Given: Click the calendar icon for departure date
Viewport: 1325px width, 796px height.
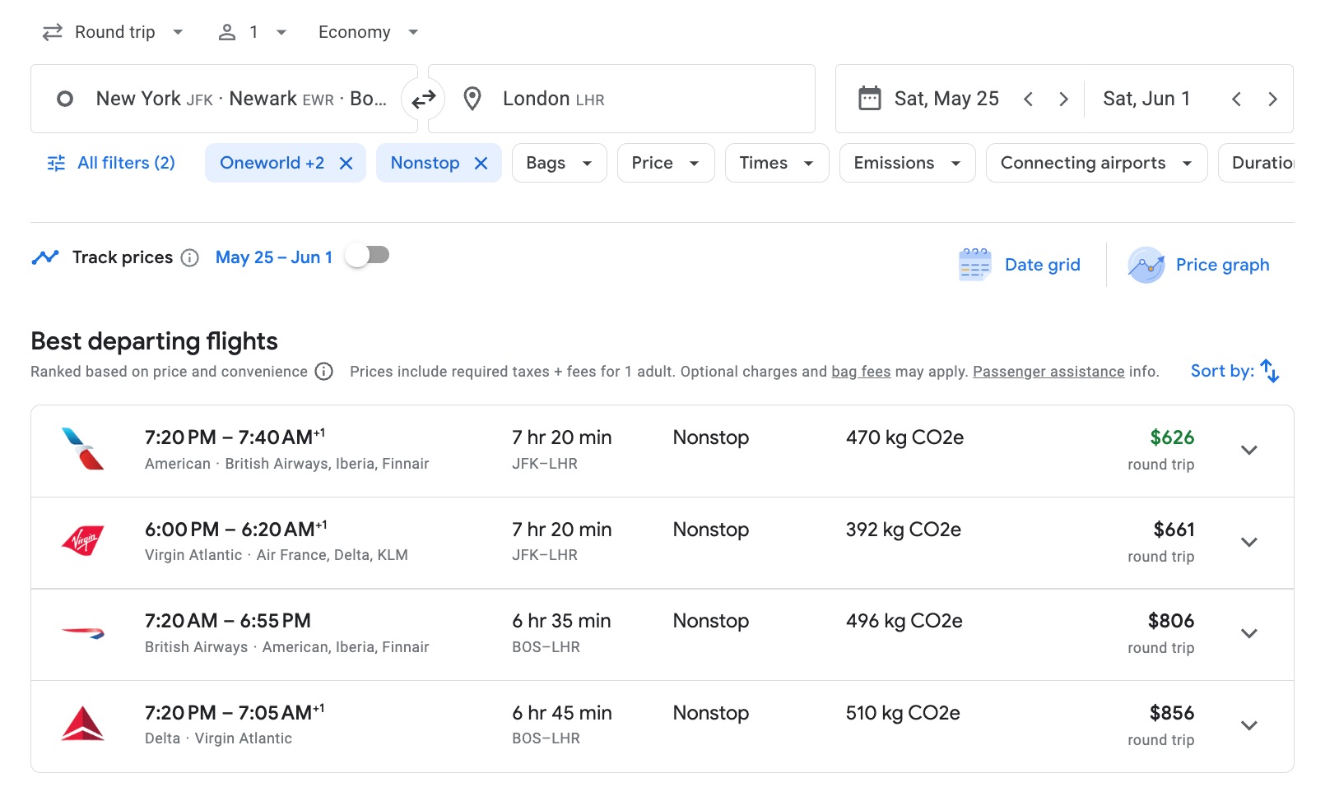Looking at the screenshot, I should (x=870, y=98).
